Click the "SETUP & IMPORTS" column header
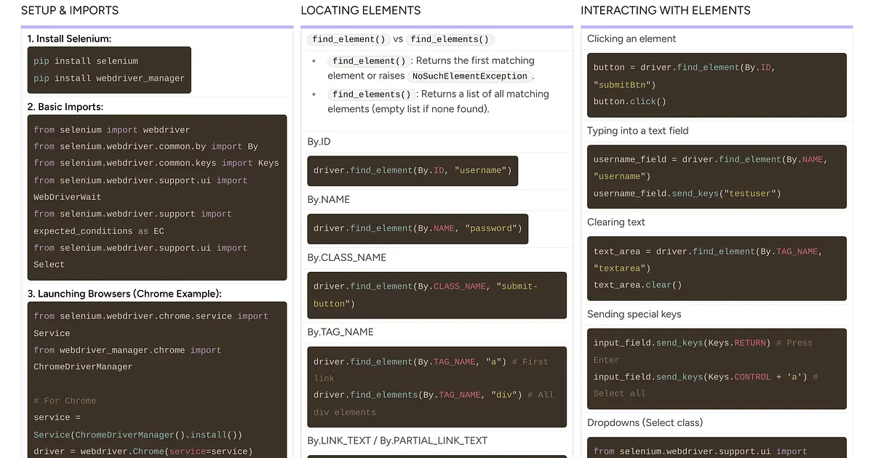Screen dimensions: 873x458 pyautogui.click(x=70, y=10)
